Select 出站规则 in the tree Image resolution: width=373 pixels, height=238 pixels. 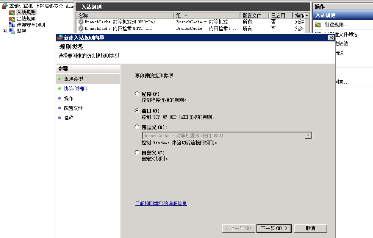(x=26, y=18)
